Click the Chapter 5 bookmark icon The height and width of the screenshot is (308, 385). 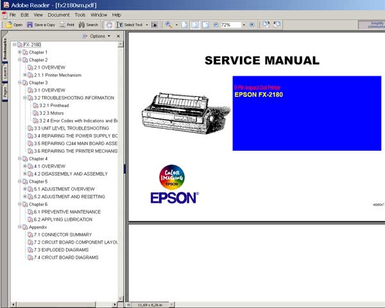coord(25,182)
